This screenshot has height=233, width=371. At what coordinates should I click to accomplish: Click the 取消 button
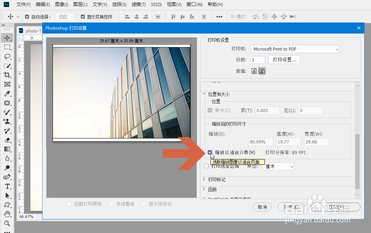click(x=262, y=207)
